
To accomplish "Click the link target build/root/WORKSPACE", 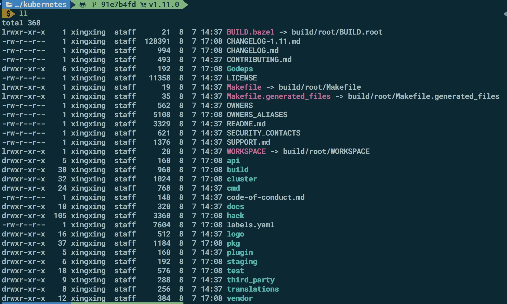I will tap(326, 151).
